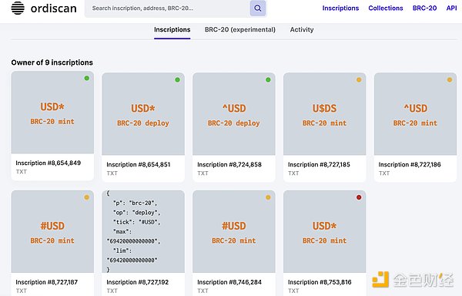The width and height of the screenshot is (462, 296).
Task: Open the USD* mint thumbnail for #8,753,816
Action: (325, 231)
